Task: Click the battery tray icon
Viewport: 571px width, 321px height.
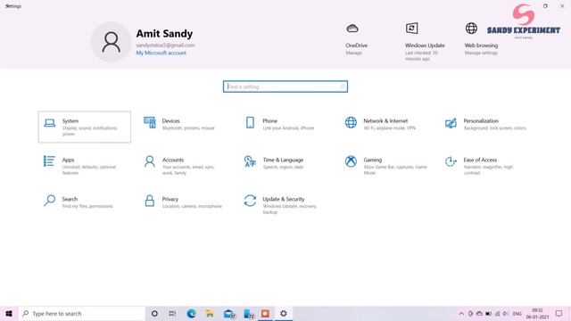Action: tap(488, 313)
